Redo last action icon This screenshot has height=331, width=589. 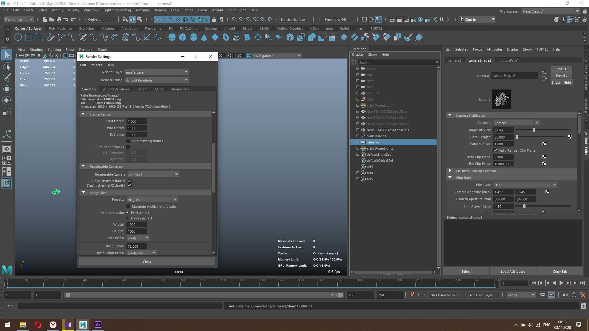click(73, 20)
